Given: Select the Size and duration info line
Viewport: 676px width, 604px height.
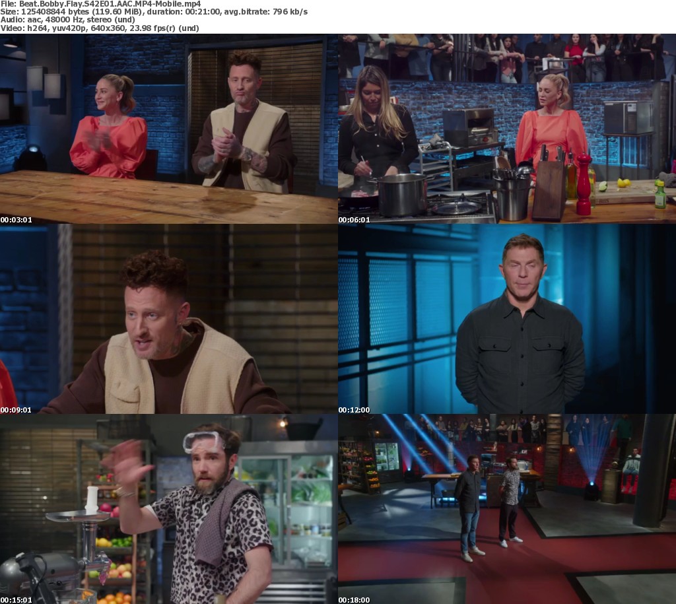Looking at the screenshot, I should 154,12.
